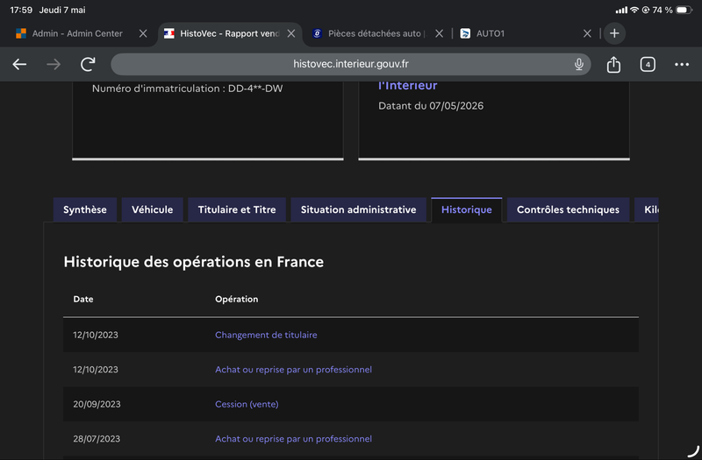
Task: Click the Changement de titulaire link
Action: pos(266,335)
